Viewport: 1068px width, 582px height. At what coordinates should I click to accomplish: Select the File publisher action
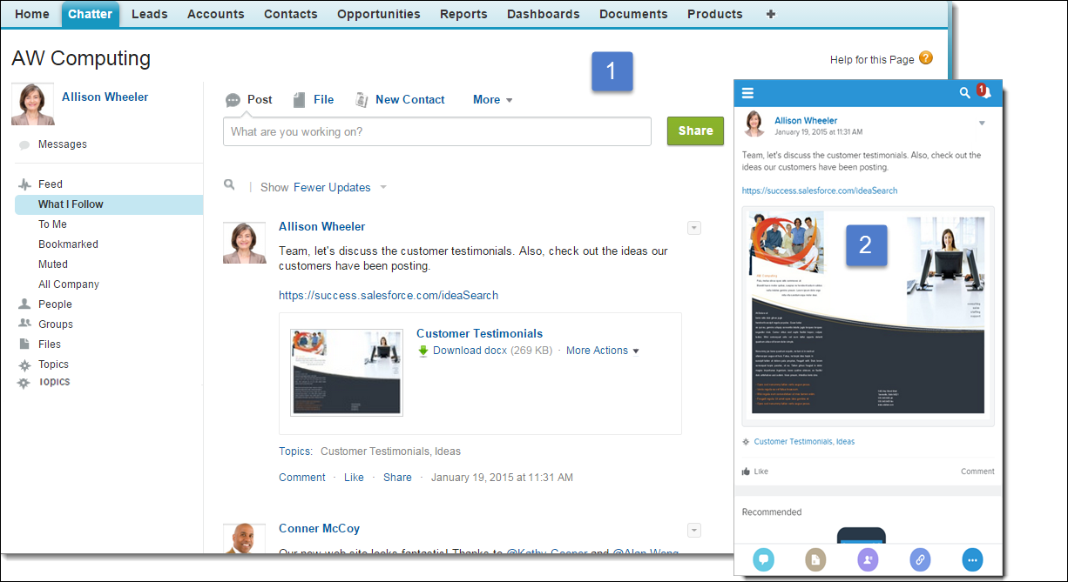click(314, 100)
